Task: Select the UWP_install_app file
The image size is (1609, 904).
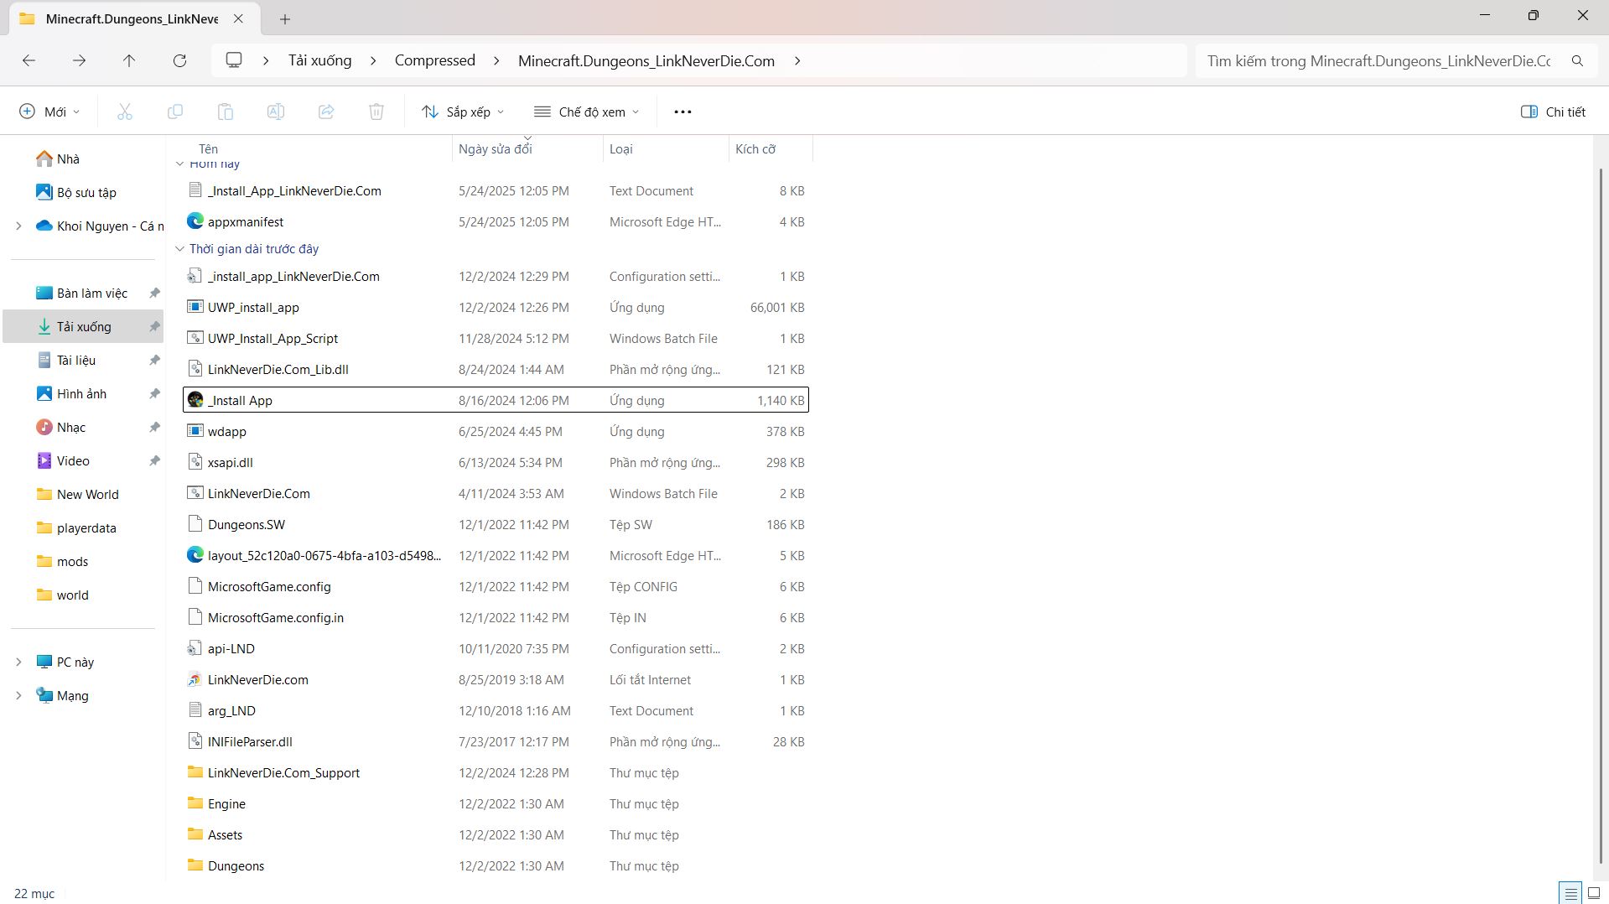Action: [253, 307]
